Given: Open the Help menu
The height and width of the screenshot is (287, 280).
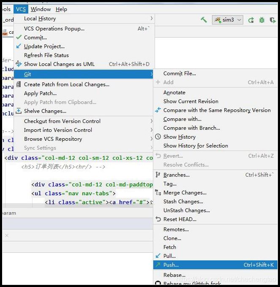Looking at the screenshot, I should (61, 9).
